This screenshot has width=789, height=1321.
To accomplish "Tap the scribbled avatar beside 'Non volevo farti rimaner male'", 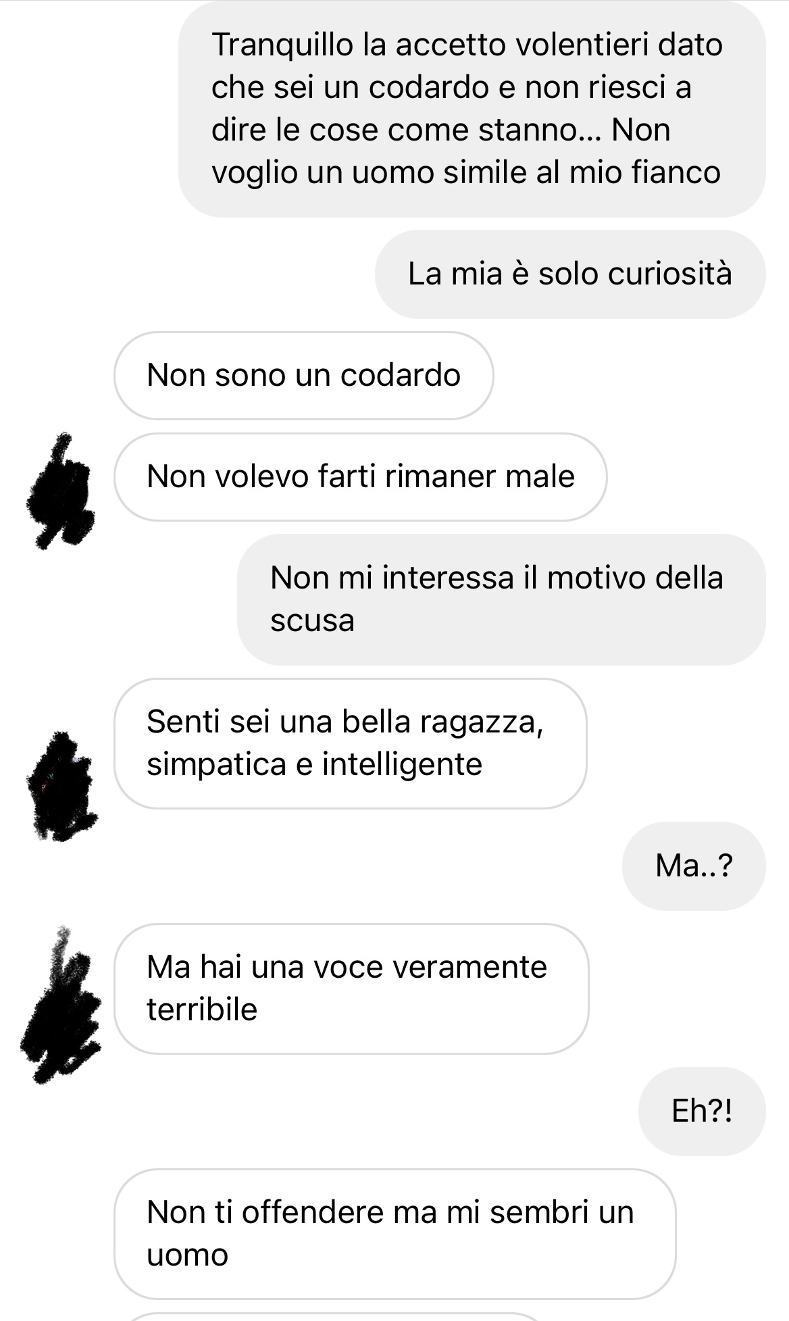I will [60, 490].
